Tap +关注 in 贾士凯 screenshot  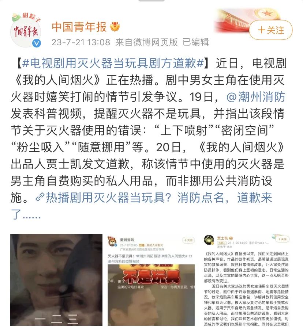(283, 239)
